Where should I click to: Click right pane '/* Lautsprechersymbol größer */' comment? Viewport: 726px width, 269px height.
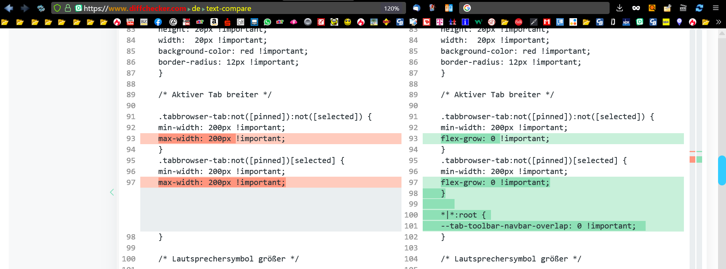tap(511, 259)
